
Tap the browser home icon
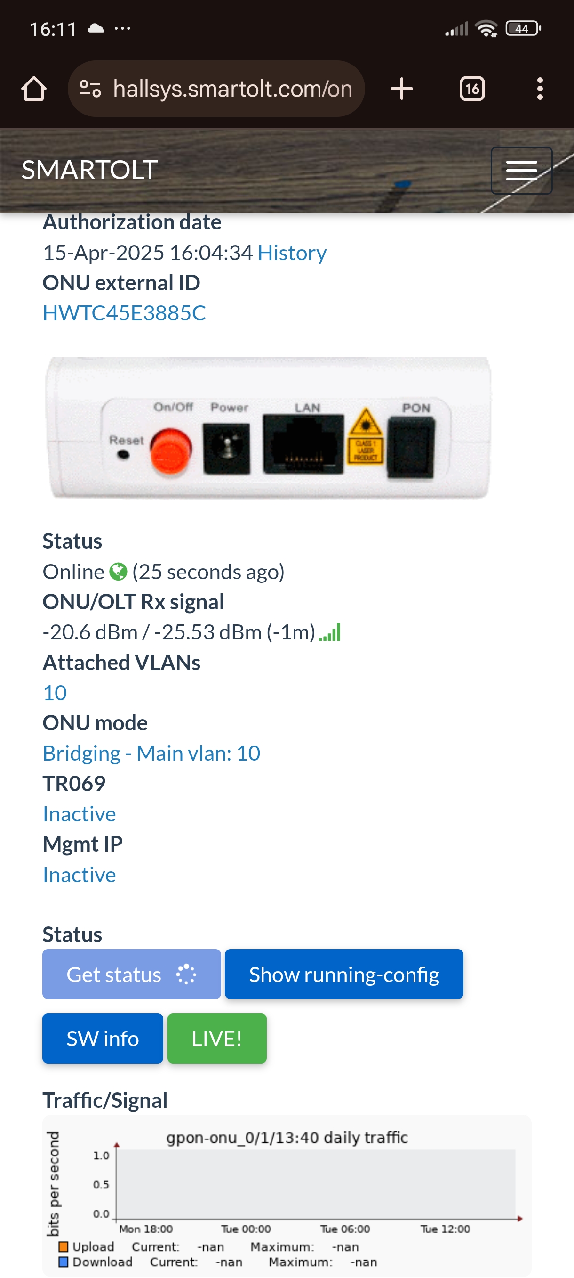pyautogui.click(x=34, y=89)
